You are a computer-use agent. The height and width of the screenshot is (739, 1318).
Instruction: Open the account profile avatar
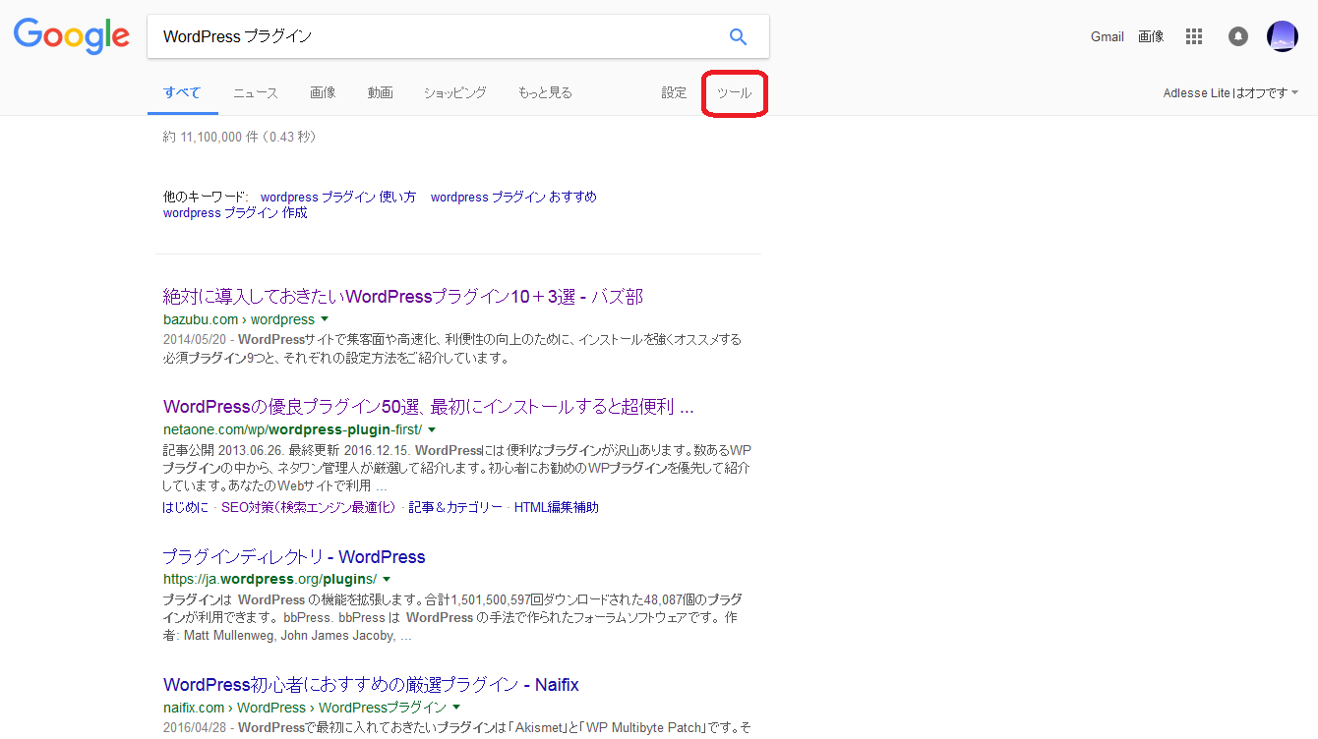tap(1283, 36)
